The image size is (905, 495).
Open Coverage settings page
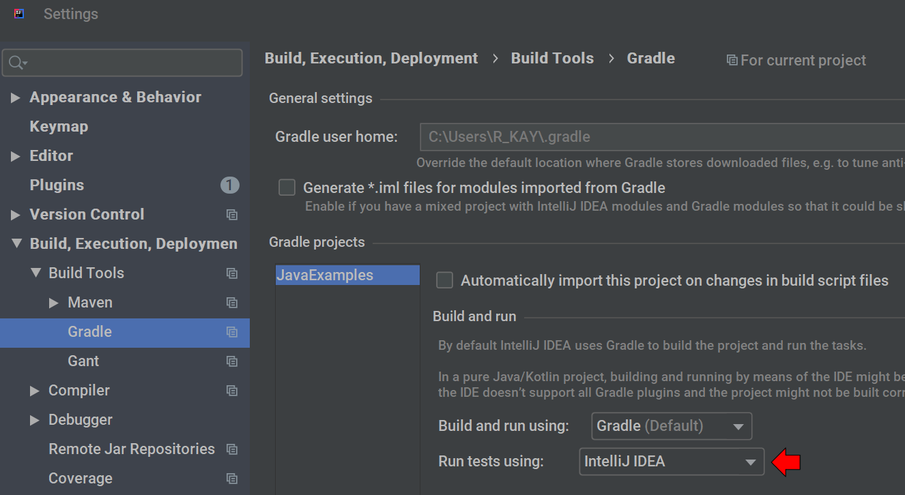pyautogui.click(x=81, y=479)
